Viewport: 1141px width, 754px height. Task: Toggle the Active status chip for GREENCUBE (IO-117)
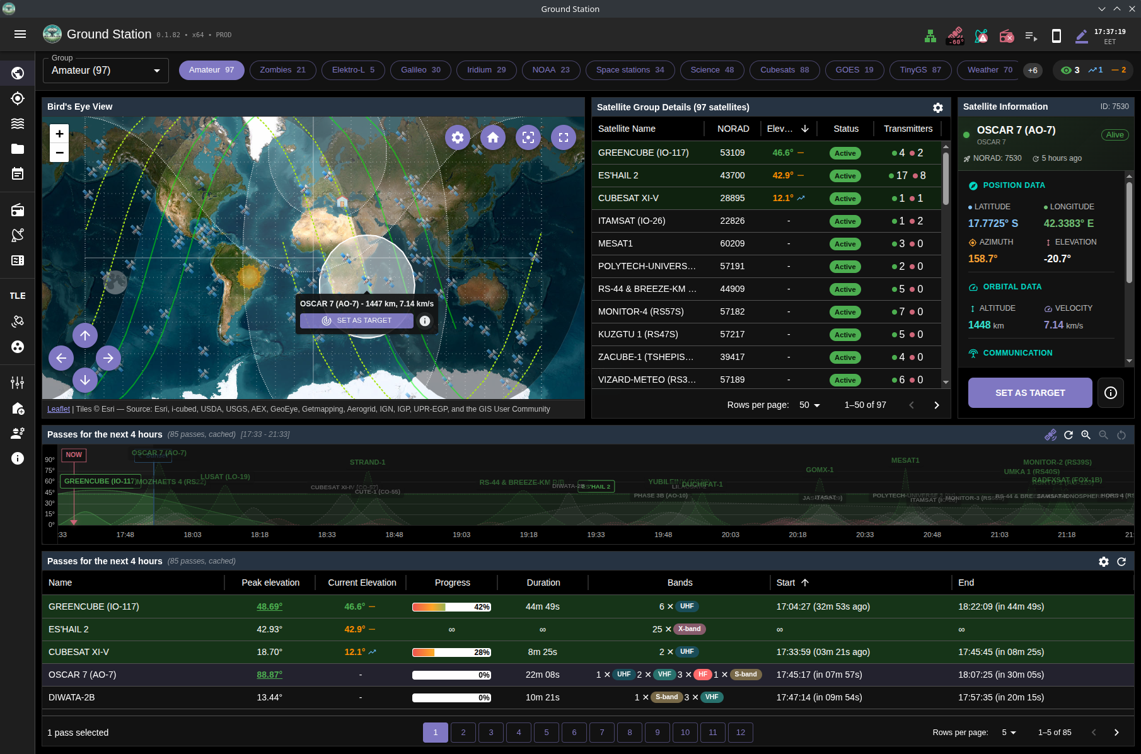(x=845, y=153)
